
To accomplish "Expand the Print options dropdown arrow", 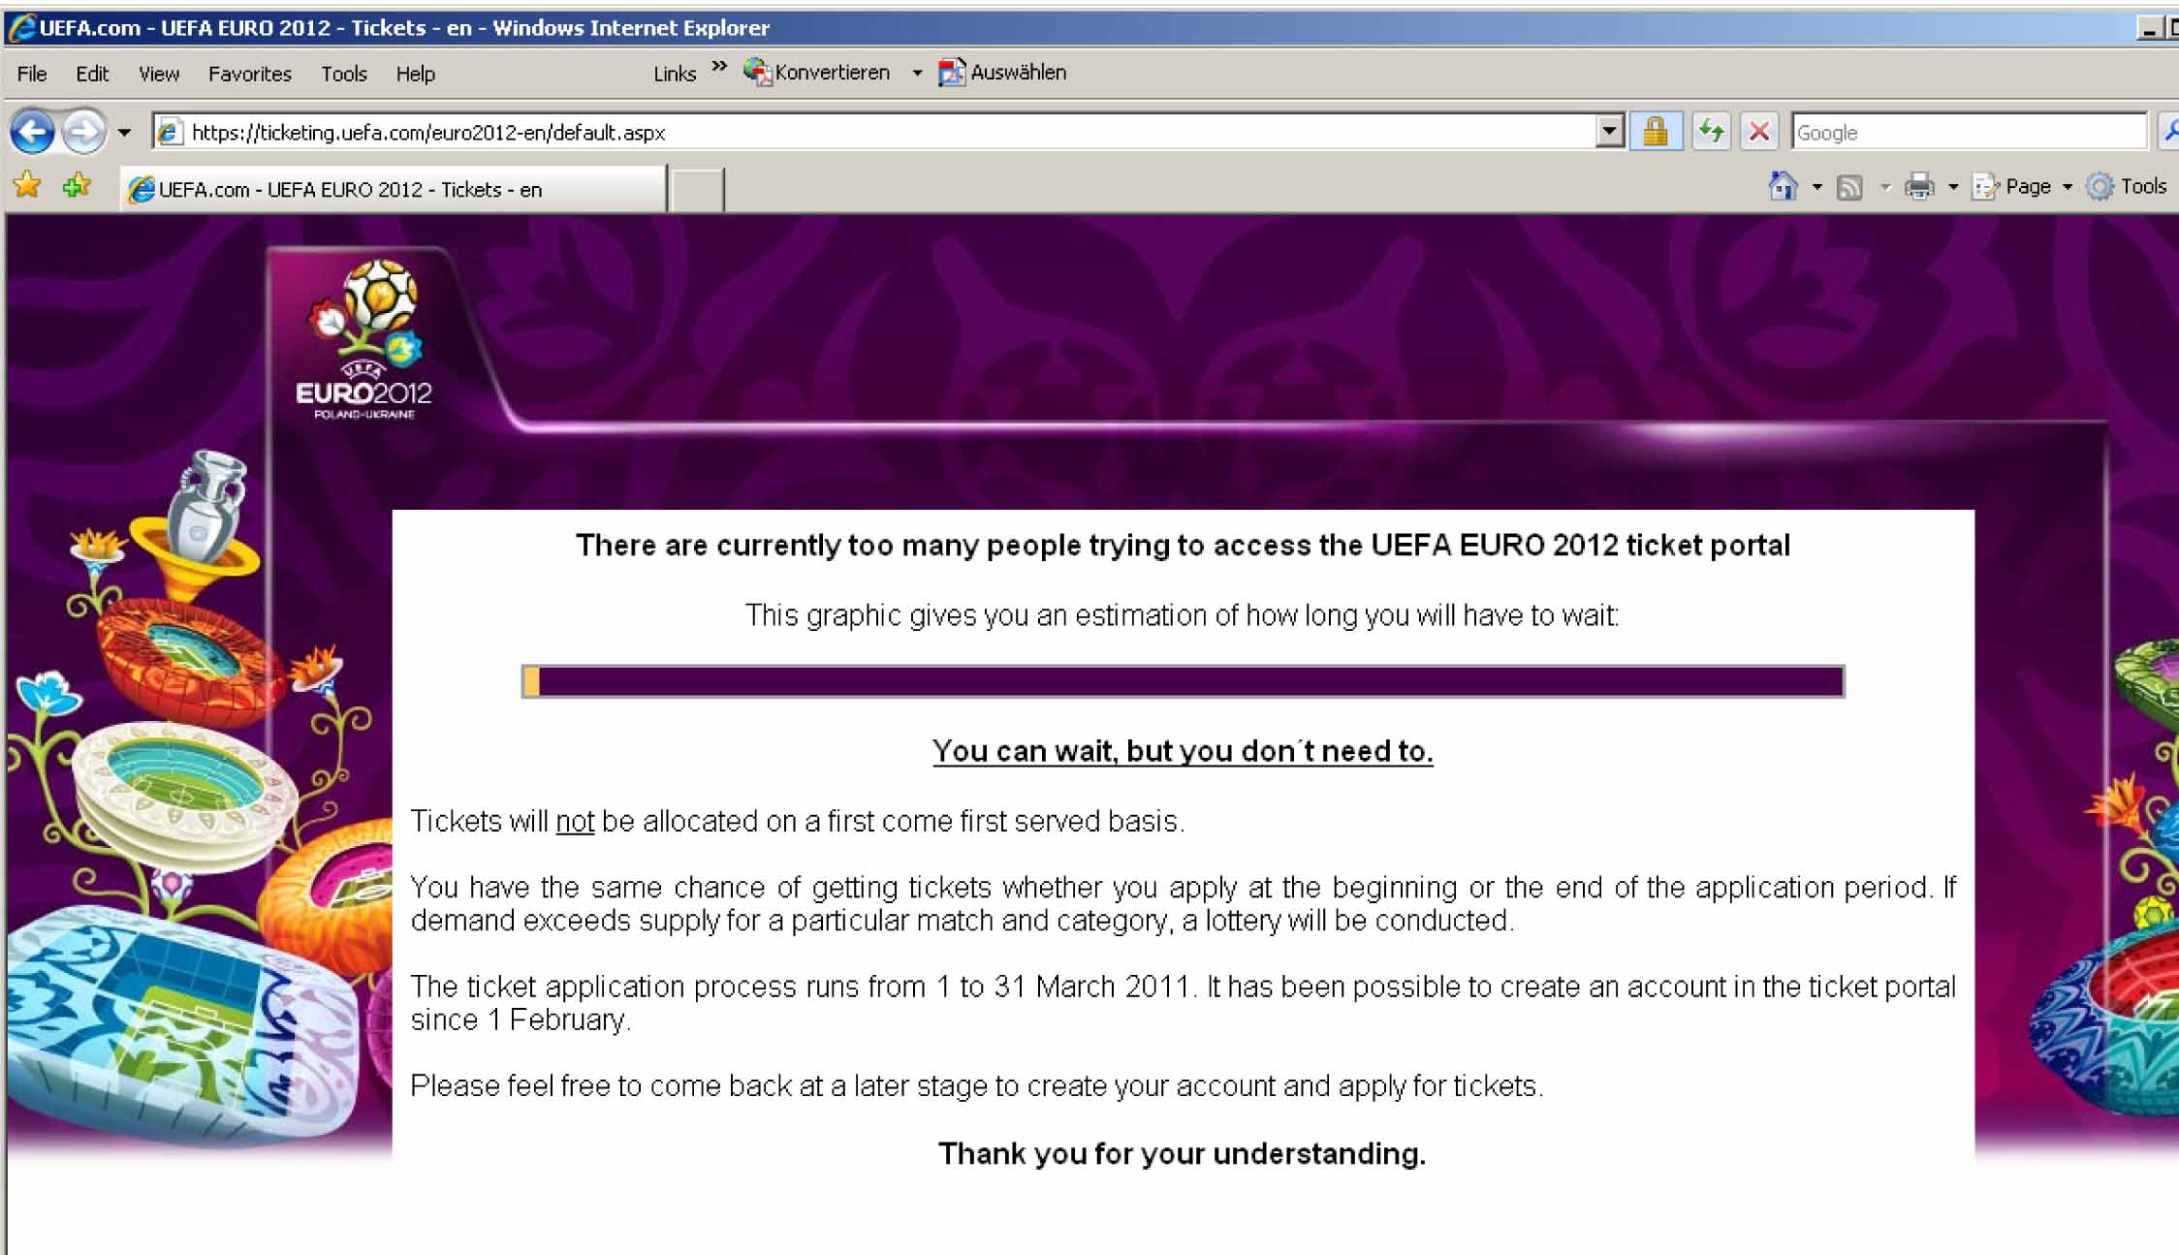I will [x=1953, y=187].
